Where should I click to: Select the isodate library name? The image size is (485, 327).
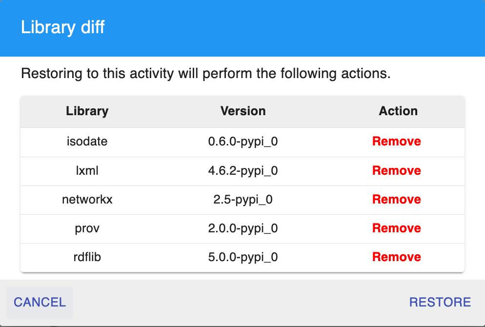click(87, 142)
